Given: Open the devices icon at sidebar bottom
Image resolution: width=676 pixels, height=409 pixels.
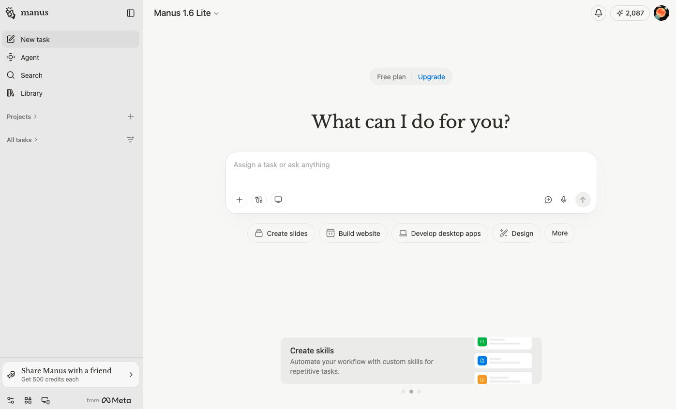Looking at the screenshot, I should pos(45,400).
